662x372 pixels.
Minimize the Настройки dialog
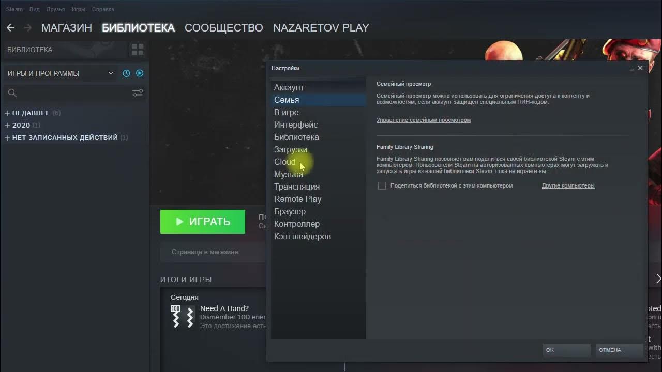coord(632,68)
